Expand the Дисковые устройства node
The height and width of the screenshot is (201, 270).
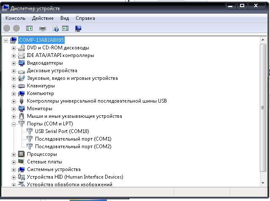(14, 71)
